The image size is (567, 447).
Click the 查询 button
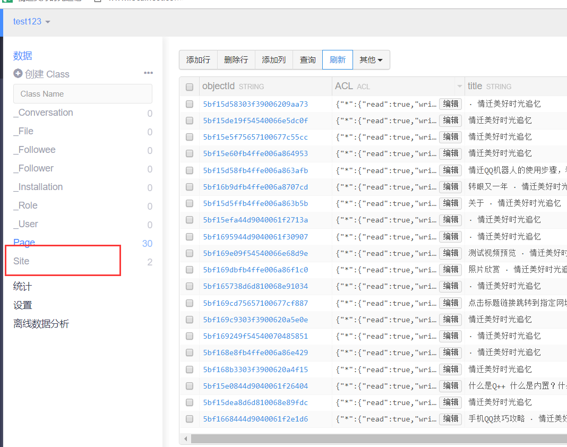pos(308,59)
